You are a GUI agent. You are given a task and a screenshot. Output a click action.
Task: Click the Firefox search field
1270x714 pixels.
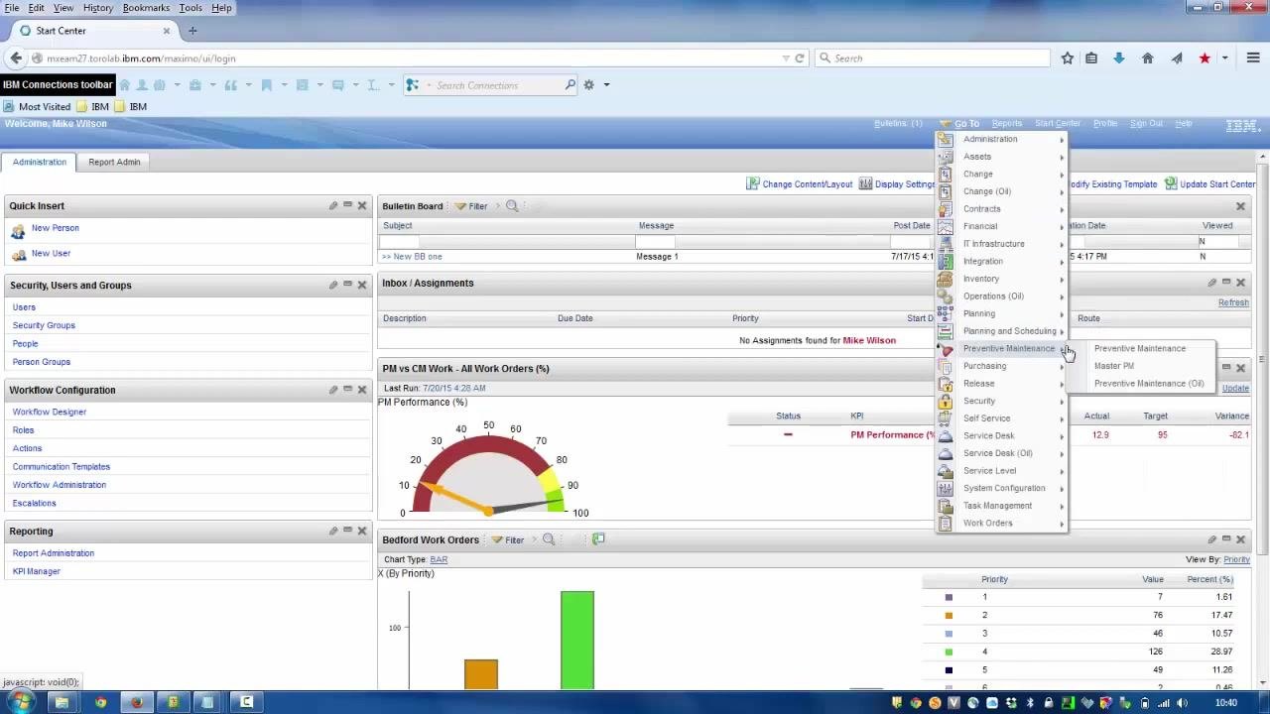coord(932,59)
